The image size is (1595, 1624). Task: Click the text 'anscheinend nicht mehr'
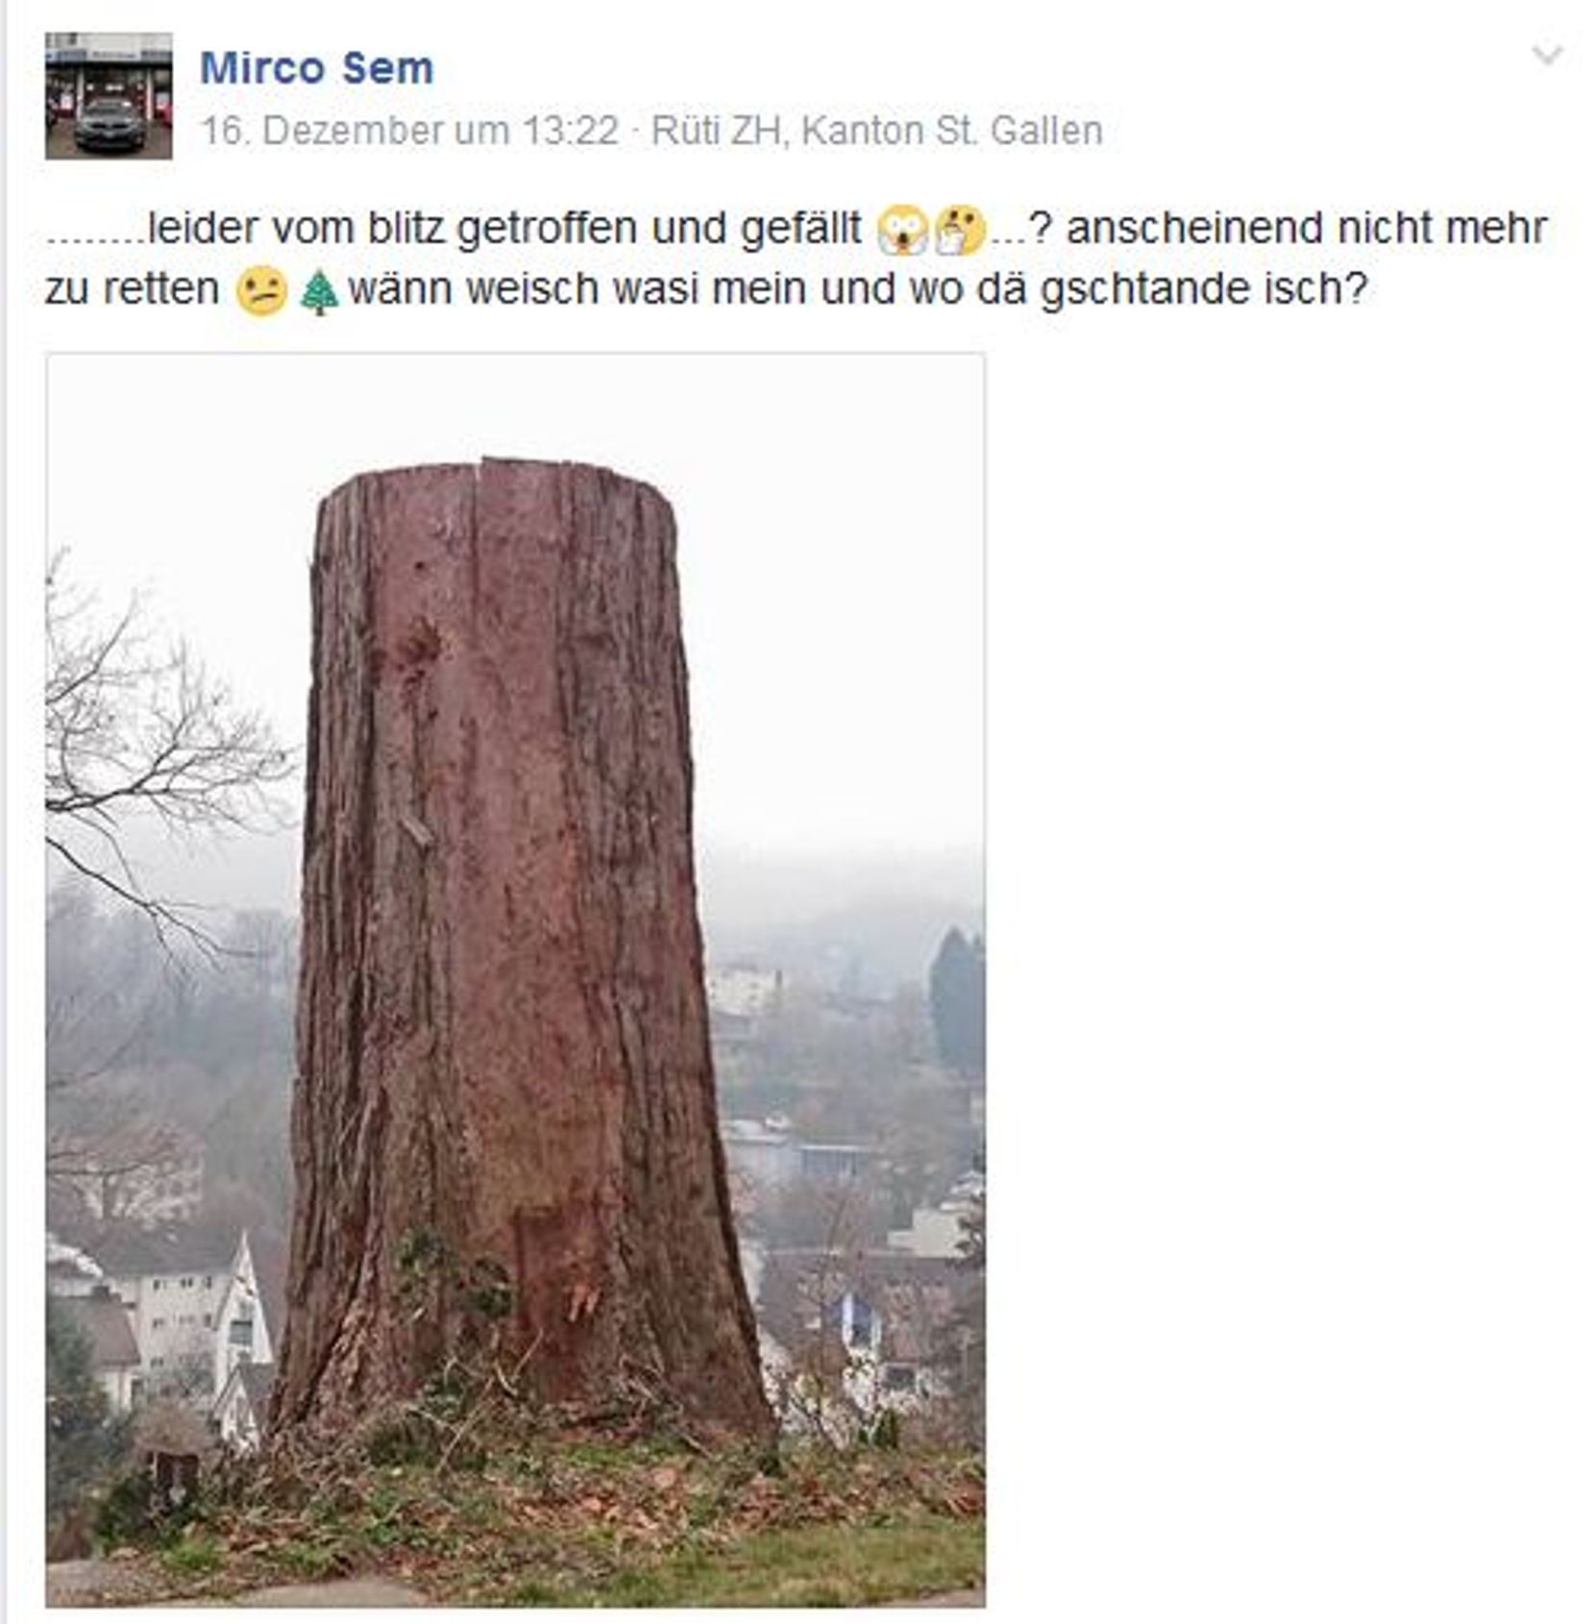pos(1307,229)
